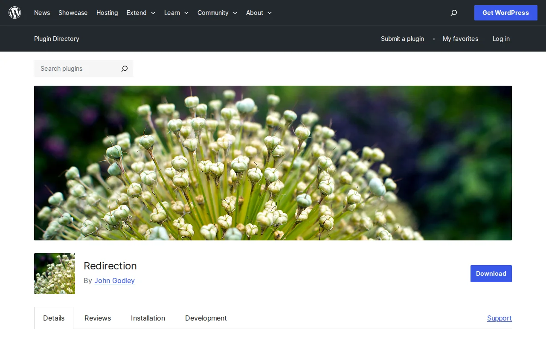Expand the Learn menu
Viewport: 546px width, 341px height.
pos(172,13)
